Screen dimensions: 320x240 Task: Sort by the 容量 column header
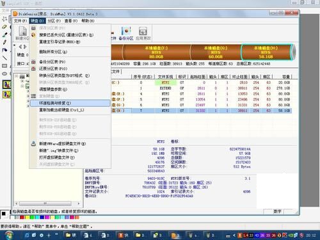click(282, 77)
